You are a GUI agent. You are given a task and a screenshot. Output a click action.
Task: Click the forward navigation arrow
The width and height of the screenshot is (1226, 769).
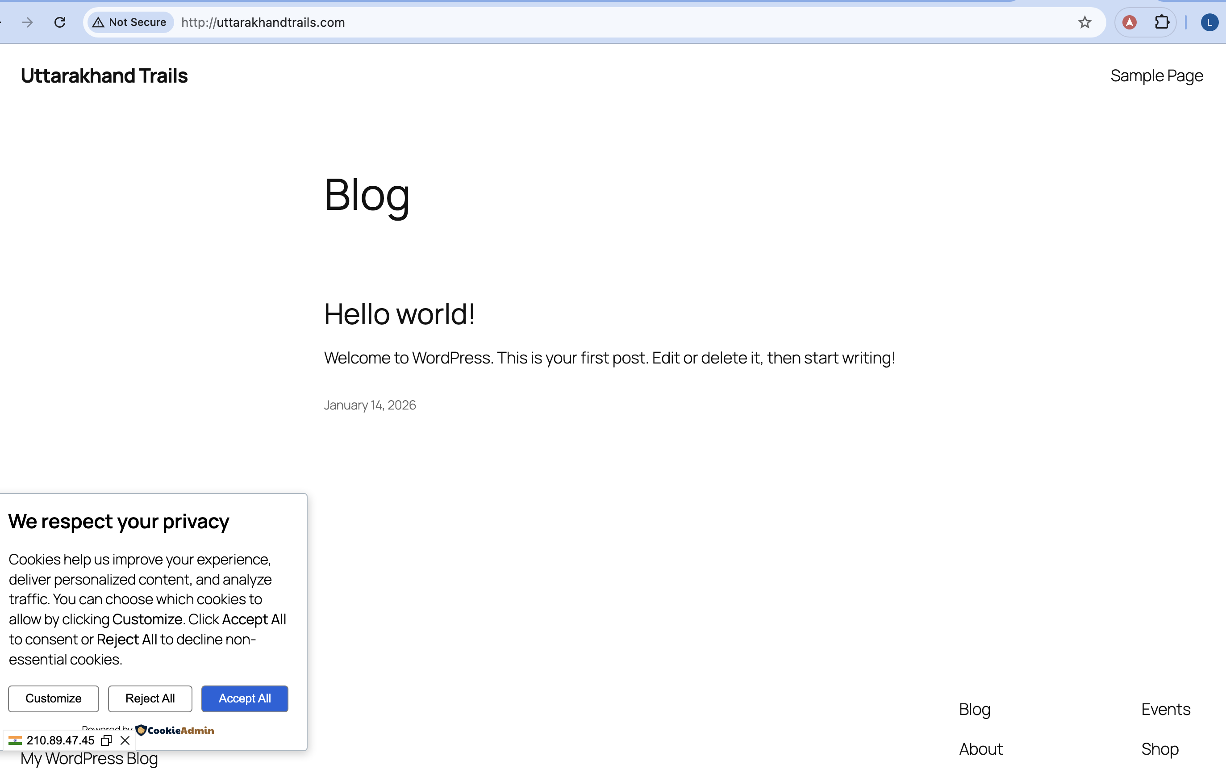28,22
